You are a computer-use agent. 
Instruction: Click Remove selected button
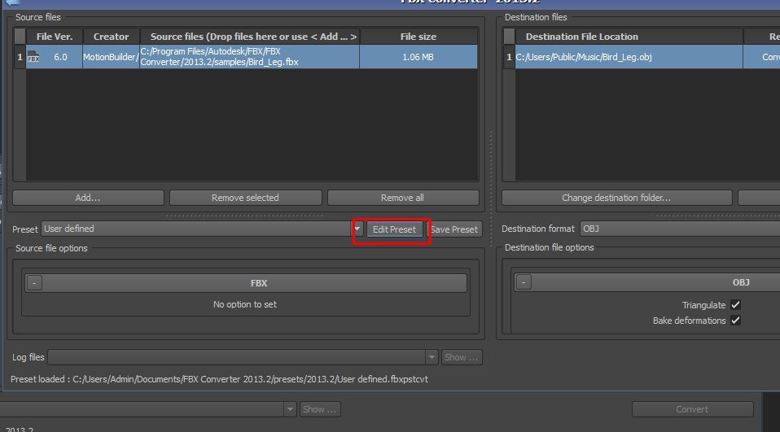[x=245, y=198]
